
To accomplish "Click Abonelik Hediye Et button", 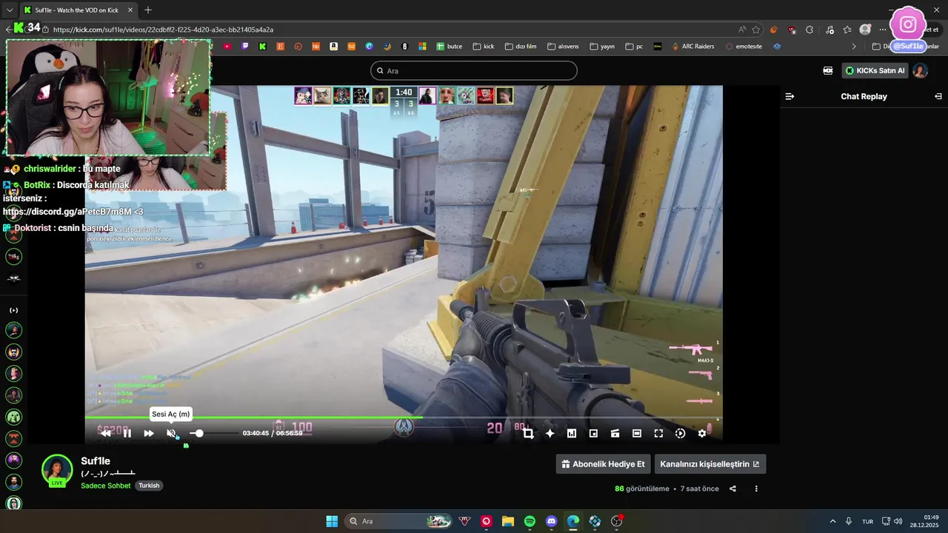I will (x=604, y=464).
